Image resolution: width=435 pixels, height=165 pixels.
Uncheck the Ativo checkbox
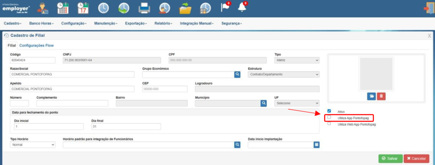click(329, 111)
